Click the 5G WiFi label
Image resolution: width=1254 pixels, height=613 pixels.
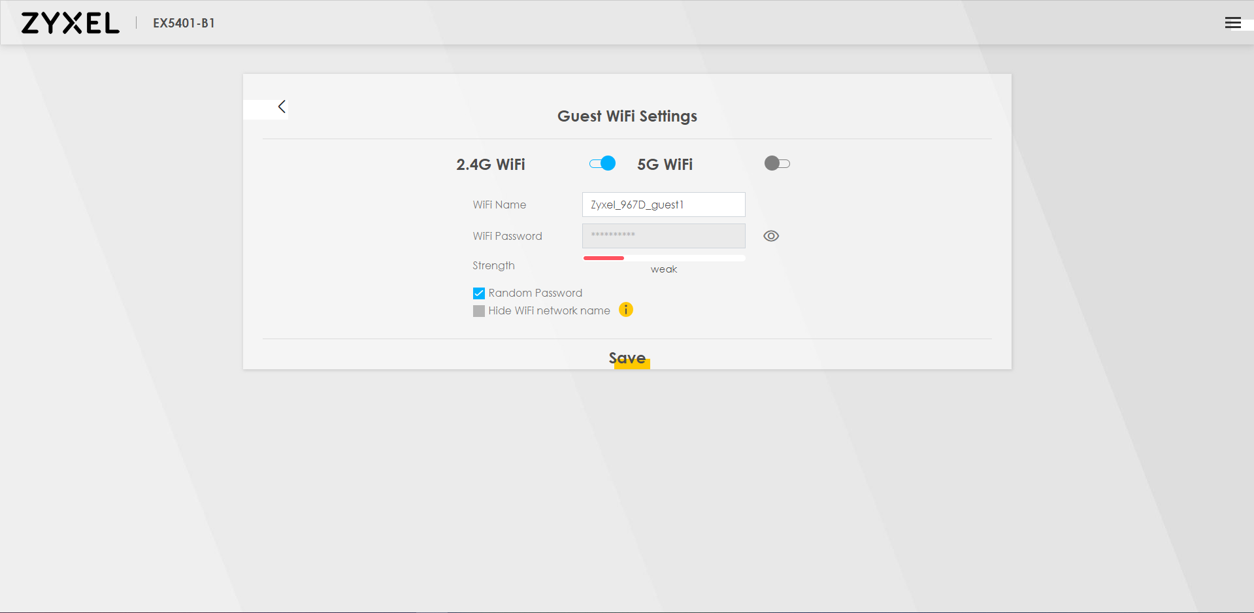665,165
